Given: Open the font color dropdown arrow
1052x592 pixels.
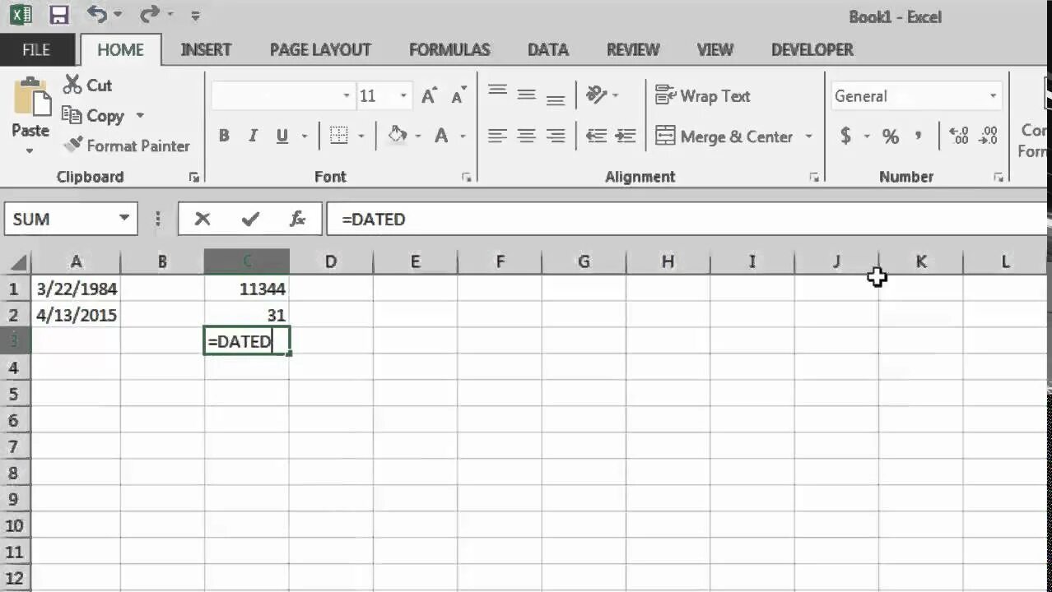Looking at the screenshot, I should pos(463,136).
